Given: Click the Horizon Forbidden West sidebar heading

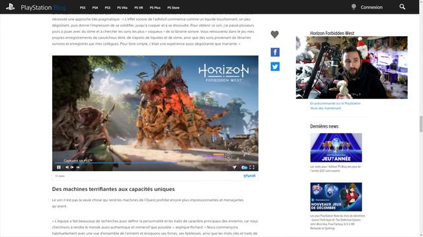Looking at the screenshot, I should point(332,34).
